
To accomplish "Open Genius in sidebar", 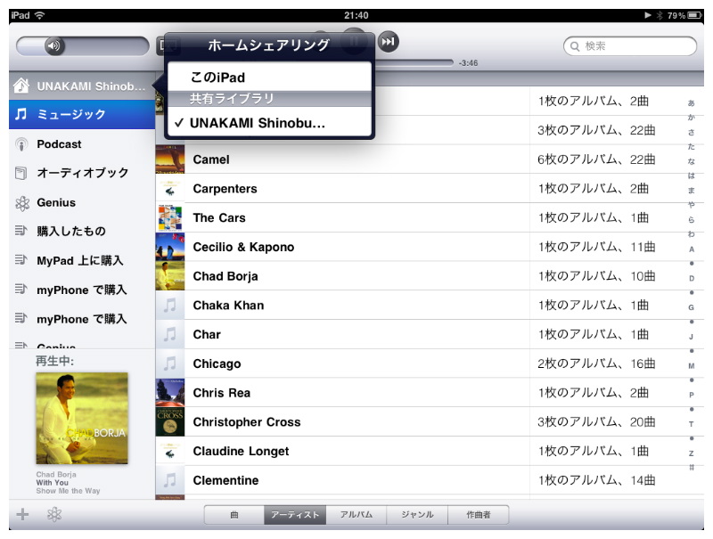I will coord(82,202).
